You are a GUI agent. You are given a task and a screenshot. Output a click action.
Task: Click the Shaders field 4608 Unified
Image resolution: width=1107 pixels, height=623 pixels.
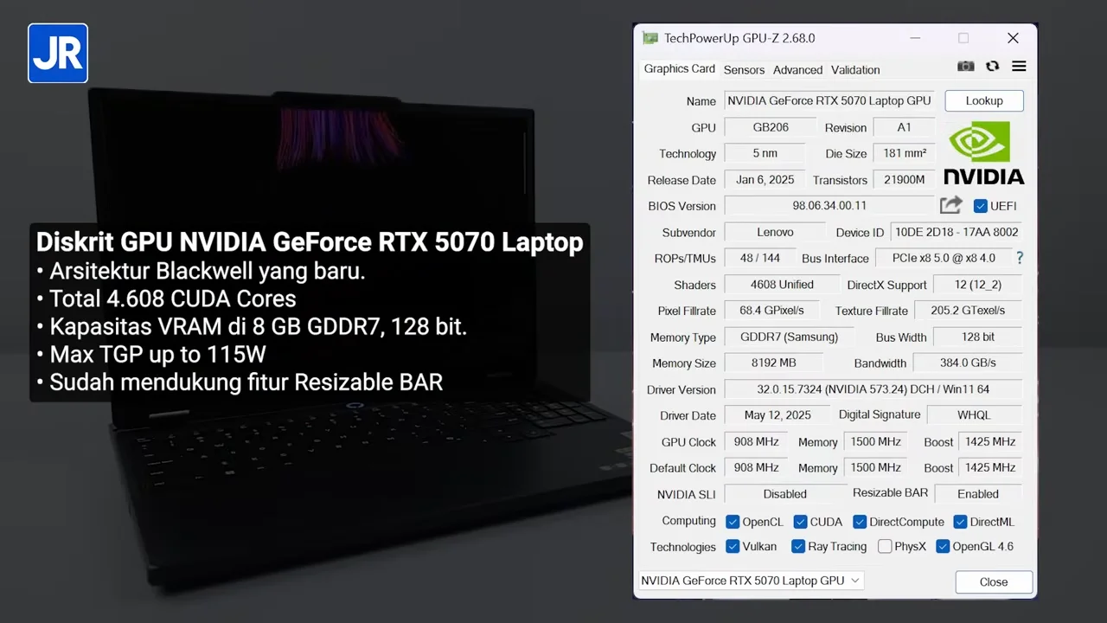click(x=782, y=285)
